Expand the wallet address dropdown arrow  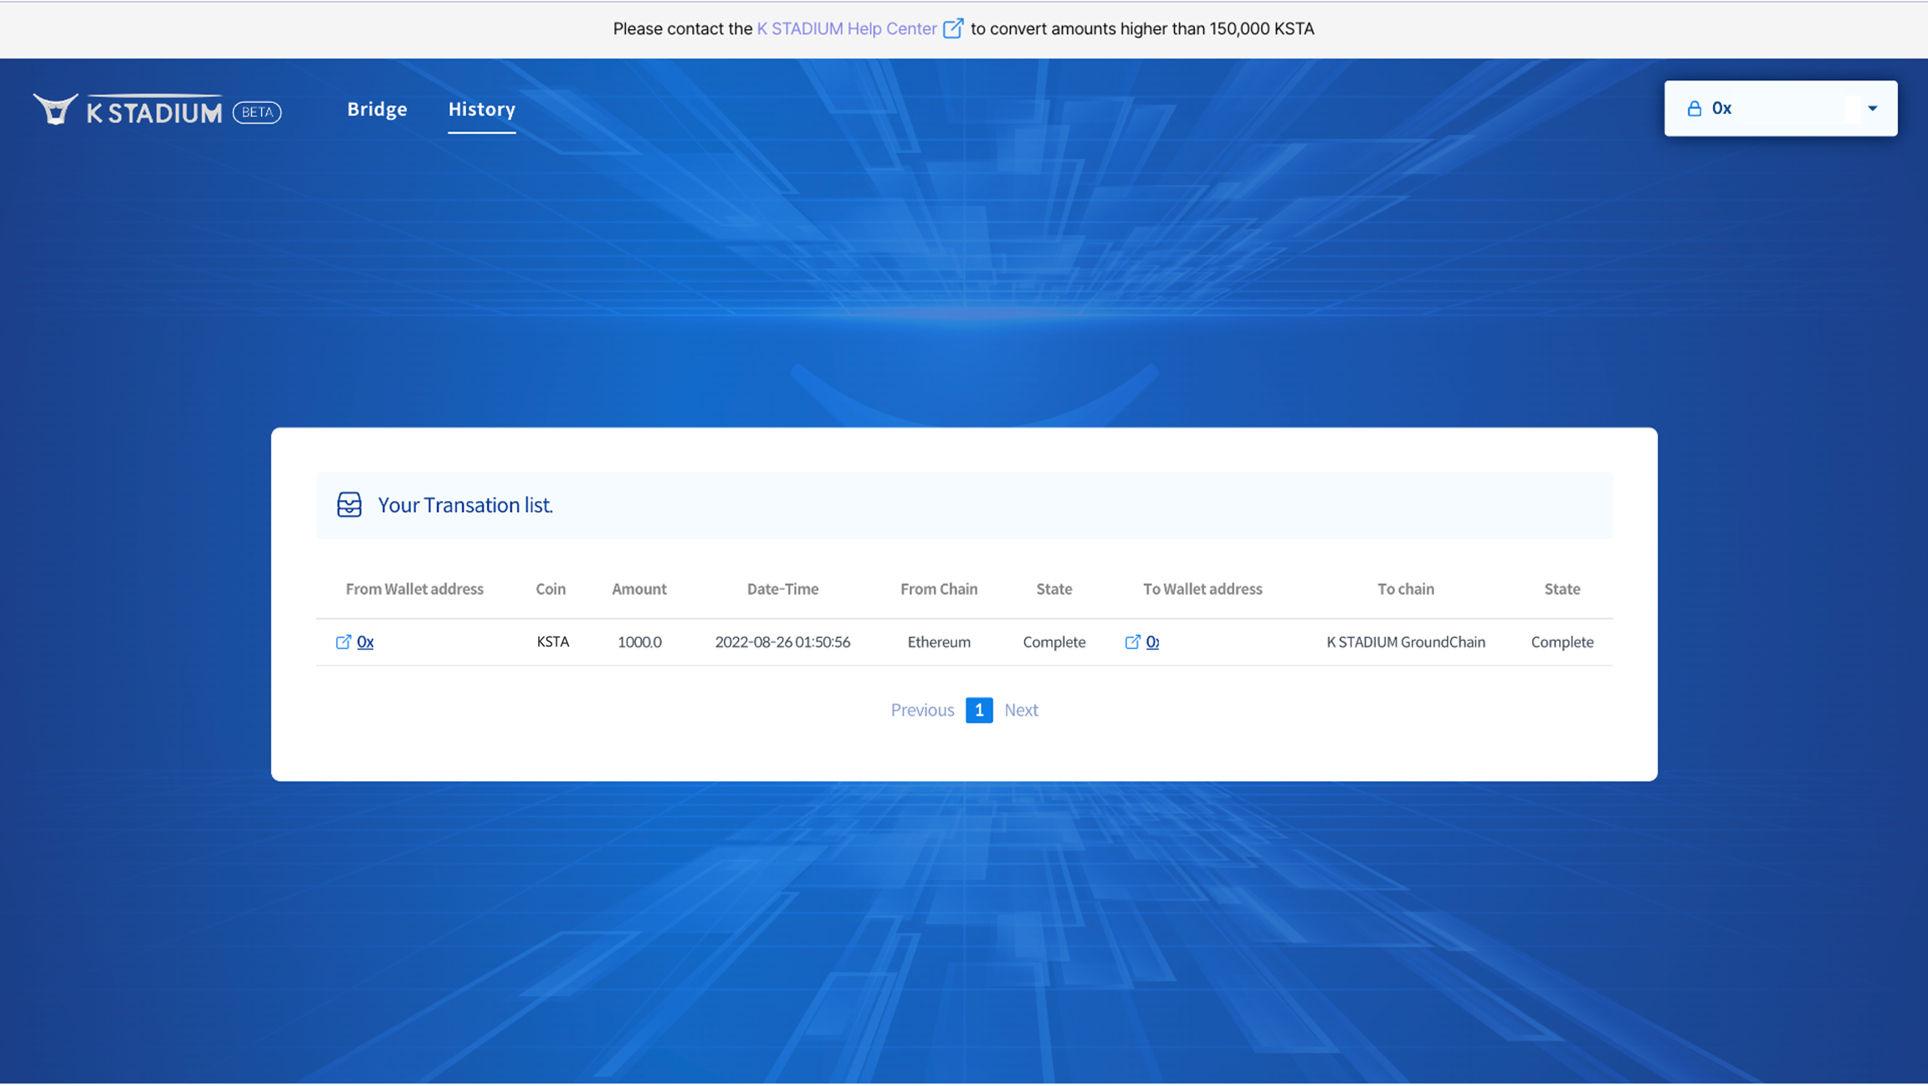(1873, 109)
